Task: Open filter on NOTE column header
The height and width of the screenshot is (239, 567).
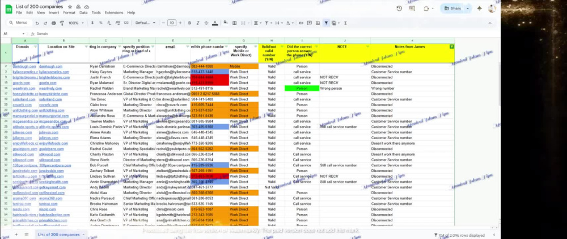Action: click(368, 47)
